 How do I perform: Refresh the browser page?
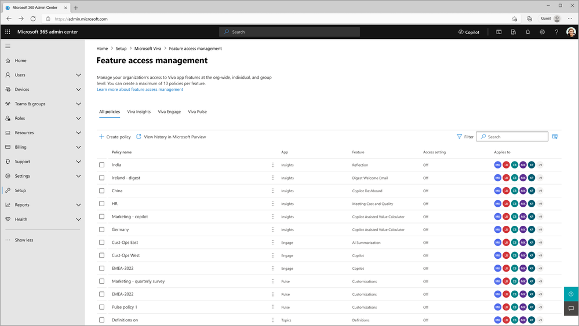pos(33,19)
